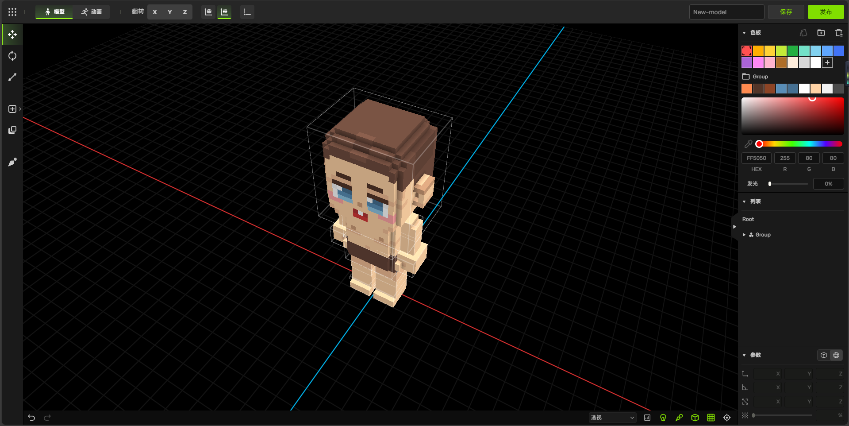The height and width of the screenshot is (426, 849).
Task: Click the green 发布 publish button
Action: (x=826, y=12)
